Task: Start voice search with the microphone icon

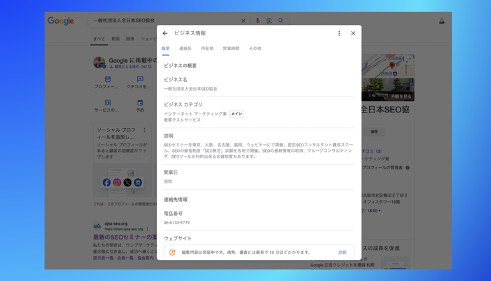Action: click(258, 20)
